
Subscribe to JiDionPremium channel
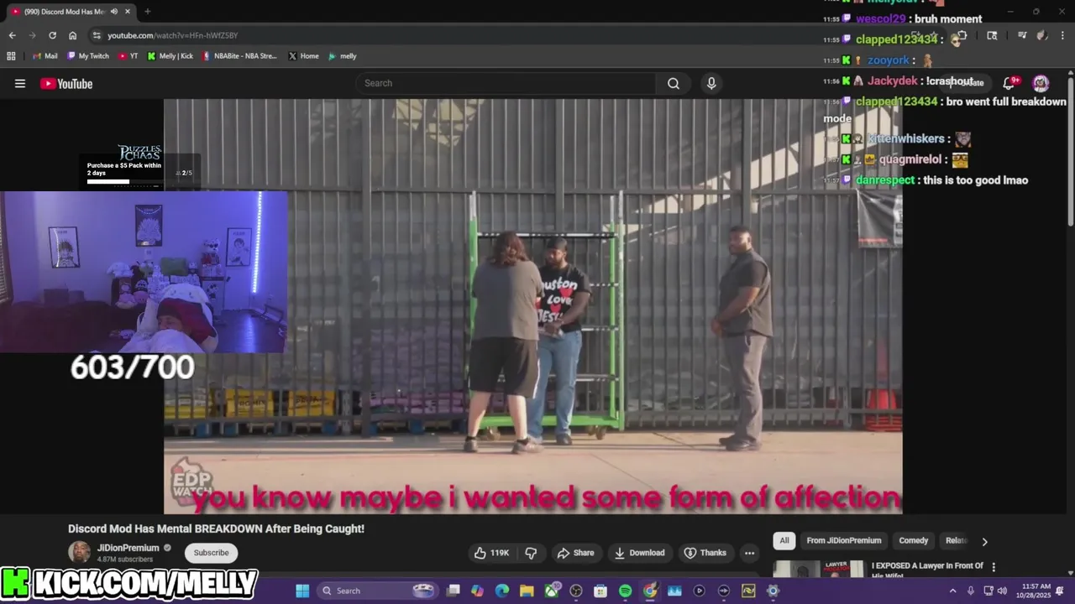pos(212,553)
